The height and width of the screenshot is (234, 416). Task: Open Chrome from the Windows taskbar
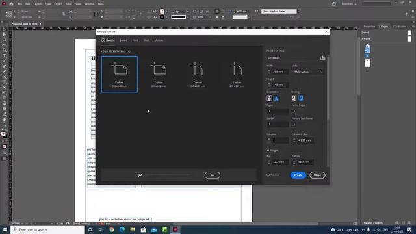(x=111, y=229)
